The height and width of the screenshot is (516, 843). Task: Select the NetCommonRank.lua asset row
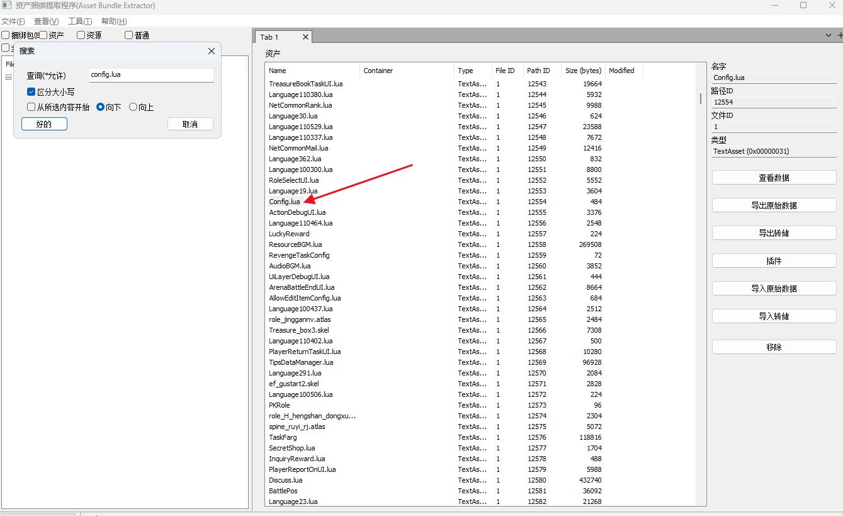435,105
